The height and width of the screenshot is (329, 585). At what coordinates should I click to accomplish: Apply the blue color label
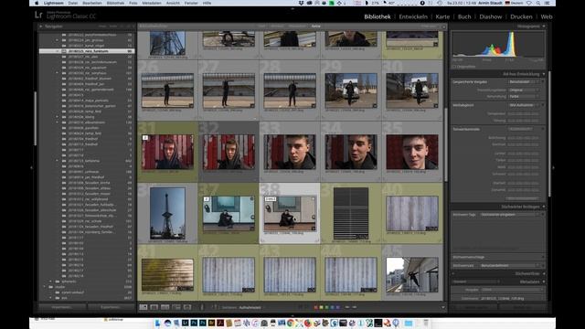pos(333,307)
